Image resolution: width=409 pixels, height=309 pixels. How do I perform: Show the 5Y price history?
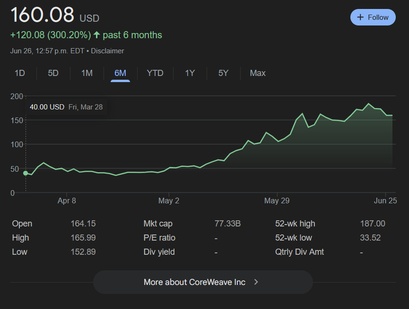click(x=223, y=73)
